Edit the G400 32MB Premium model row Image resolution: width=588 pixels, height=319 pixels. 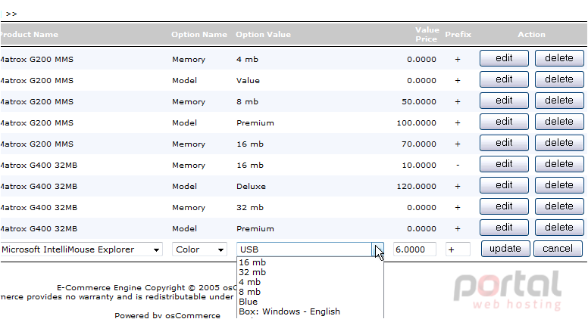pyautogui.click(x=504, y=228)
